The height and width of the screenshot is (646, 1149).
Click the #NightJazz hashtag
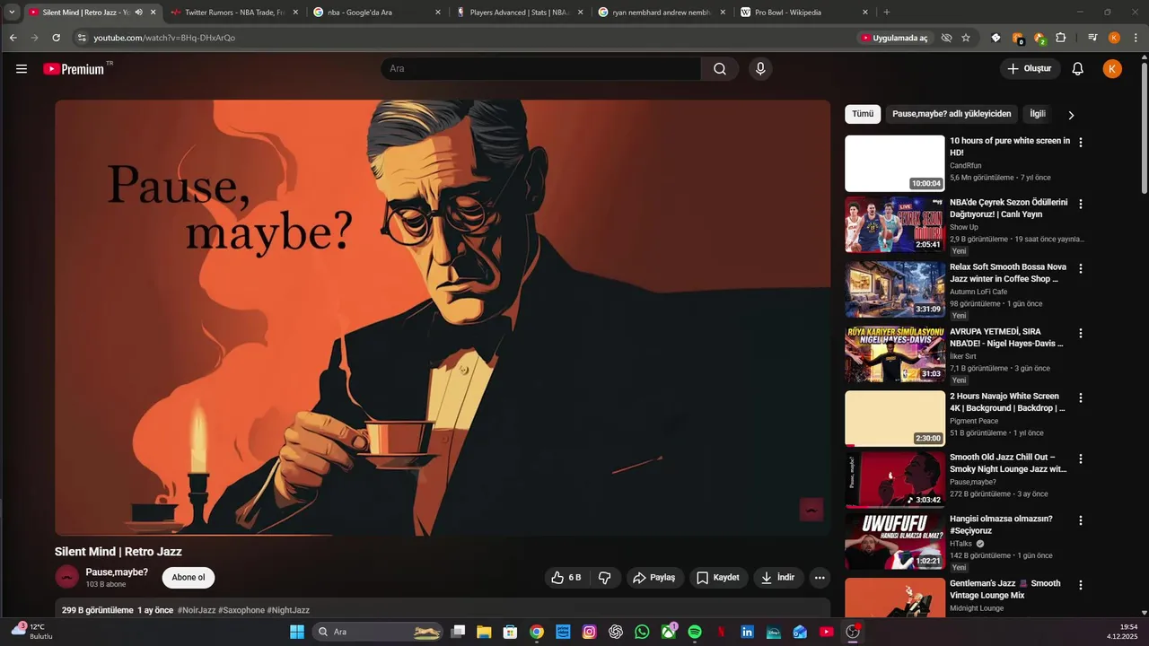click(x=288, y=610)
